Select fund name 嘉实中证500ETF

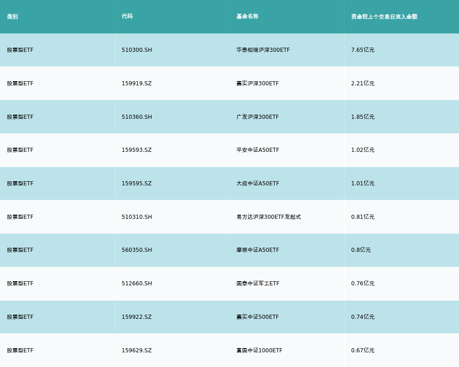coord(257,317)
